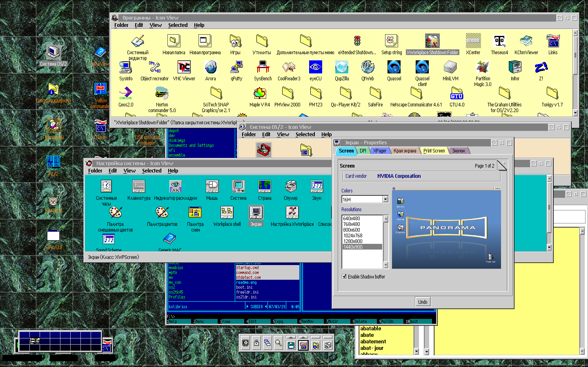Click the XPager virtual desktop grid
588x367 pixels.
click(x=60, y=341)
